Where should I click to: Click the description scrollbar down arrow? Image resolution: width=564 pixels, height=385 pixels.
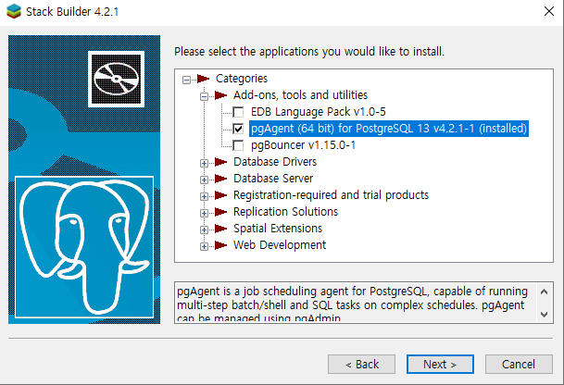click(544, 315)
